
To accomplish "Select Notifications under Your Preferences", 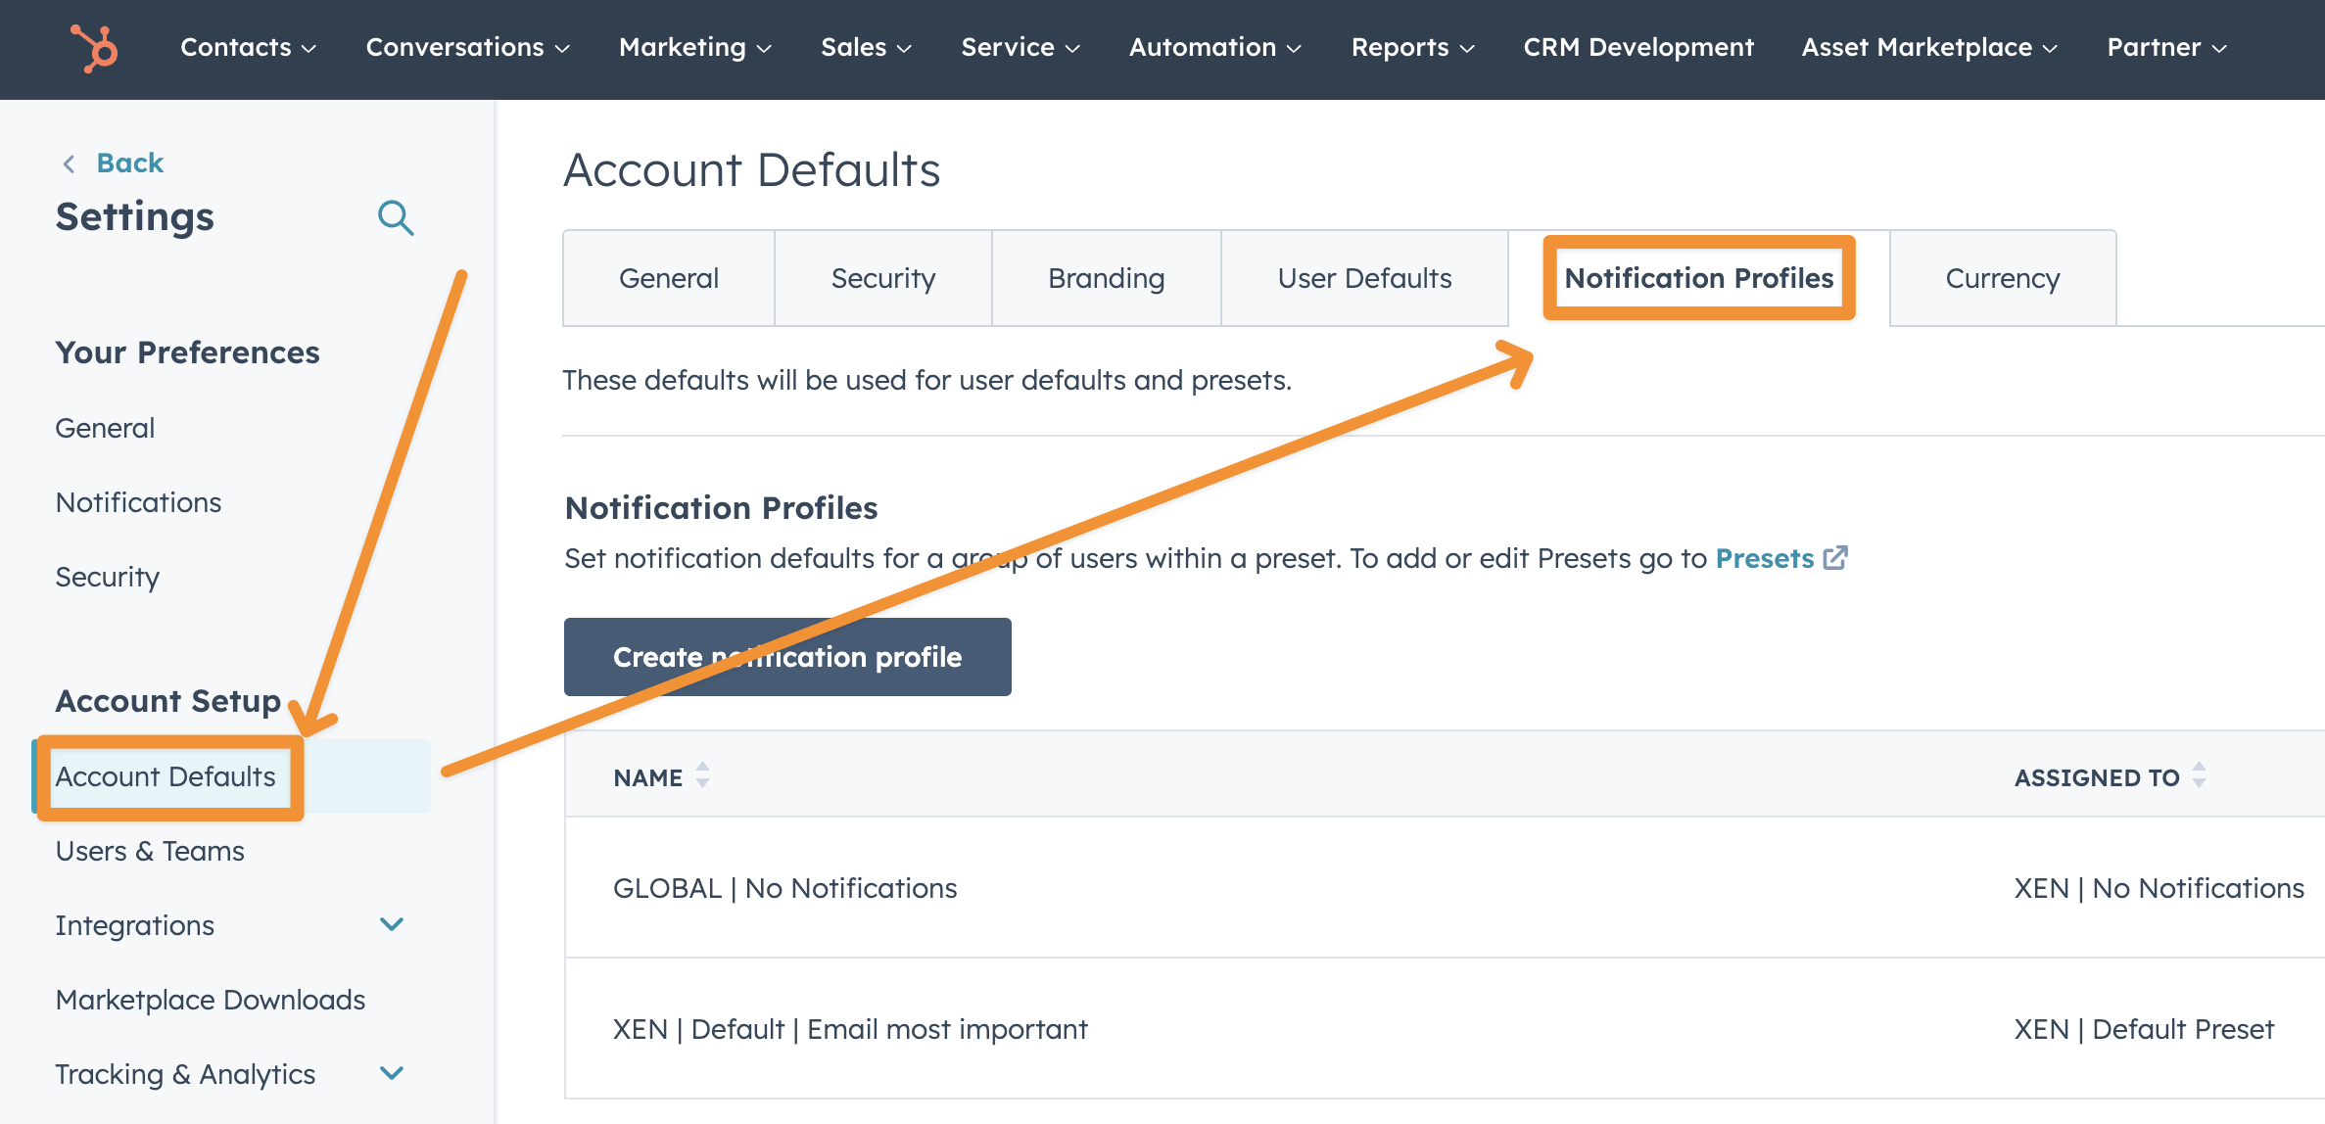I will 138,501.
